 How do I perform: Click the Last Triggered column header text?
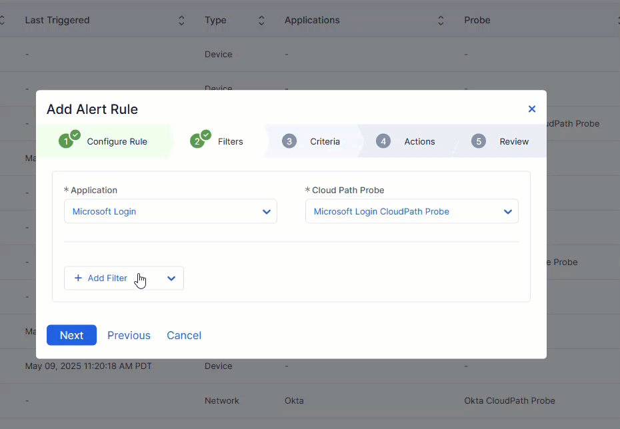[57, 20]
